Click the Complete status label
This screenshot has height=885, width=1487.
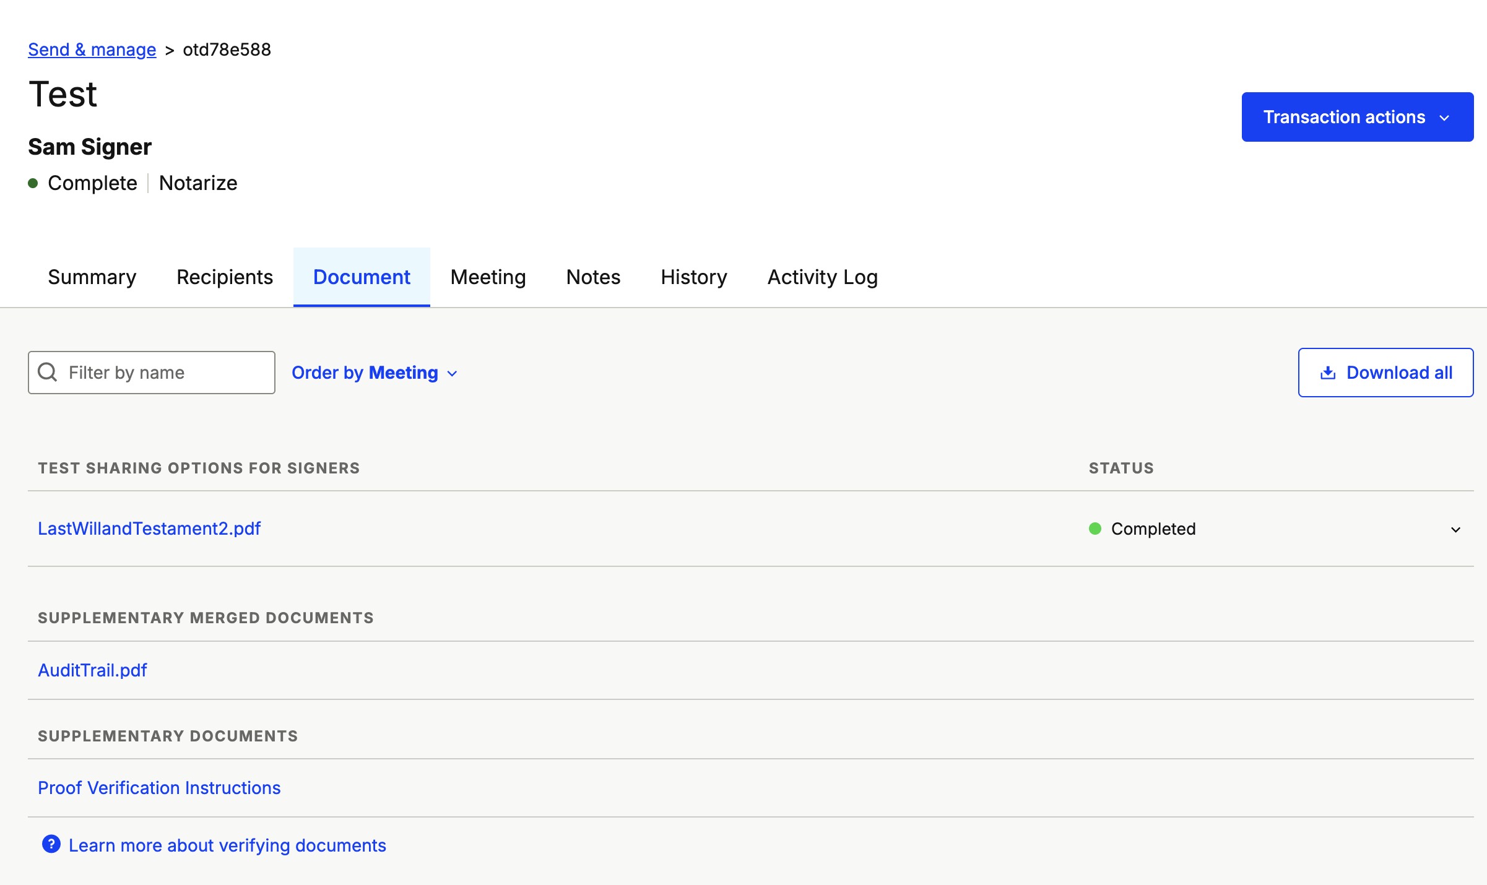[92, 183]
